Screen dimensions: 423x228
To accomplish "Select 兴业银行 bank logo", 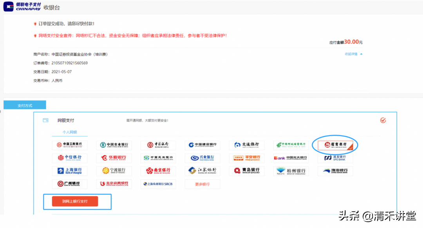I will coord(202,158).
